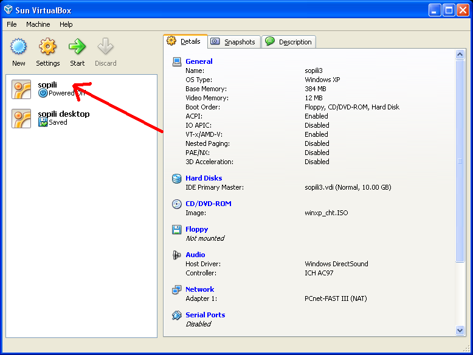Open the Network settings link
This screenshot has width=473, height=355.
[199, 289]
